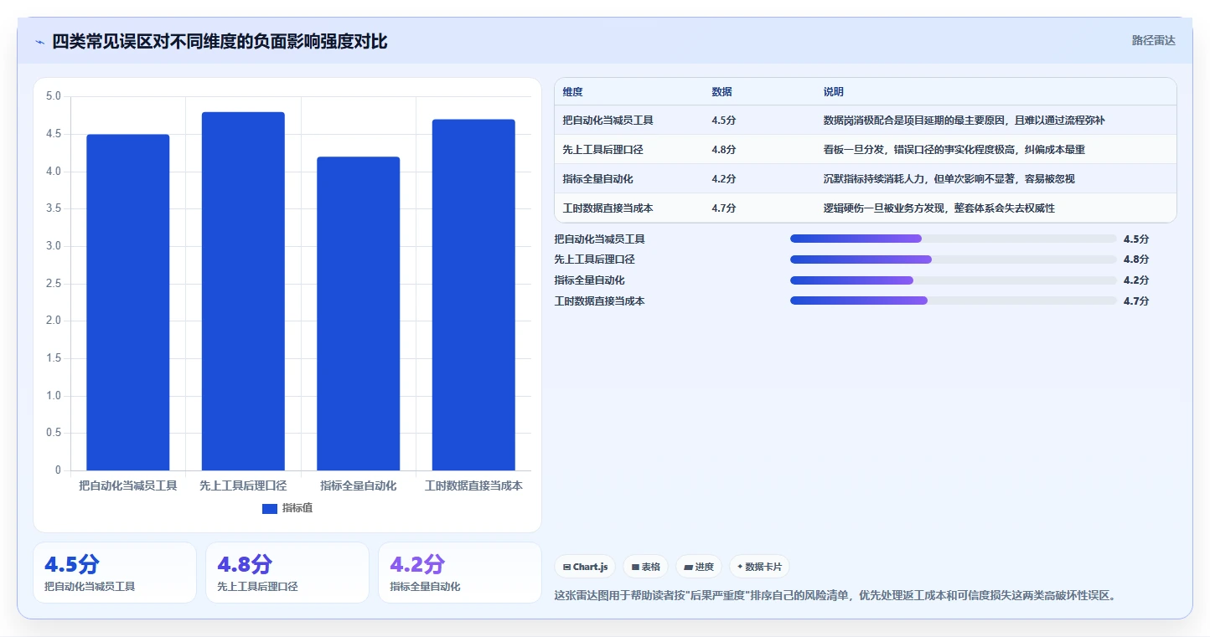Click the description starting 沉默指标持续消耗人力

[x=949, y=179]
